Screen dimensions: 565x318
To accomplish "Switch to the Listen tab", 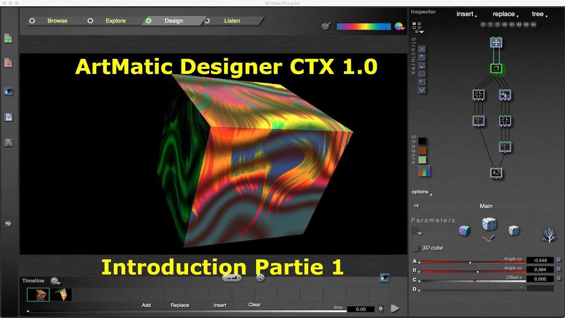I will pos(232,21).
